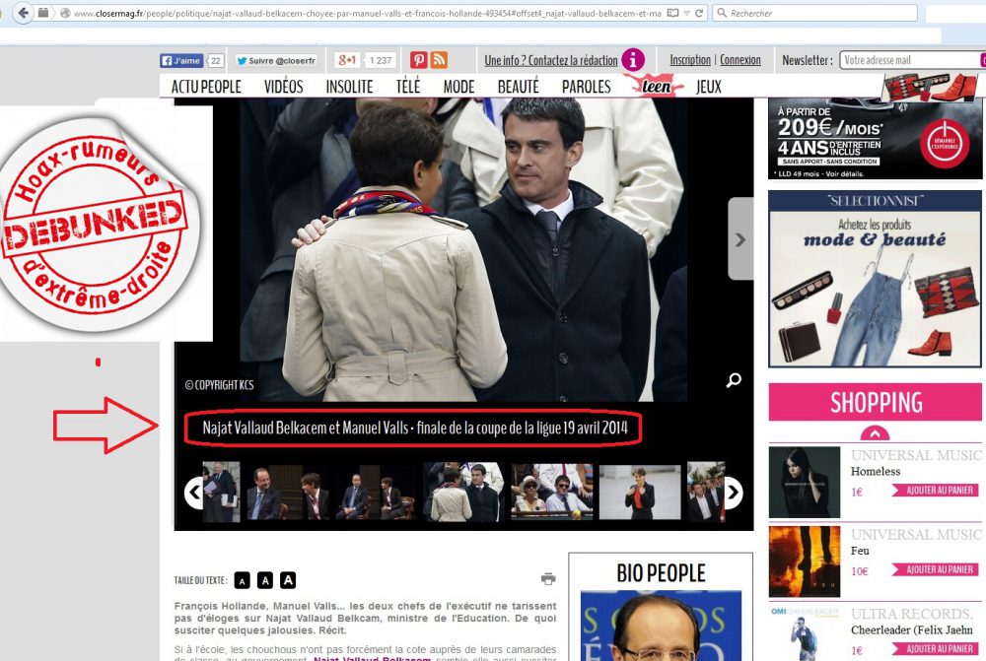Open the BIO PEOPLE portrait photo
This screenshot has width=986, height=661.
pyautogui.click(x=661, y=626)
